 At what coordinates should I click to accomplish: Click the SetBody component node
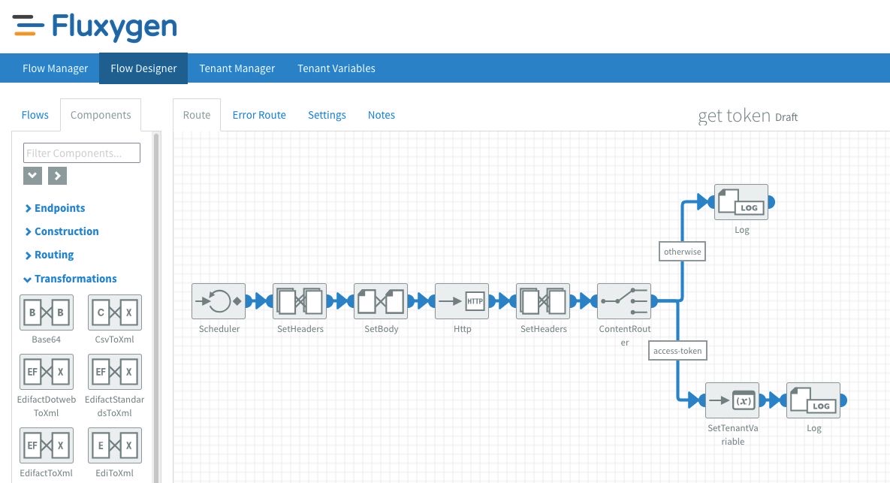pos(381,301)
